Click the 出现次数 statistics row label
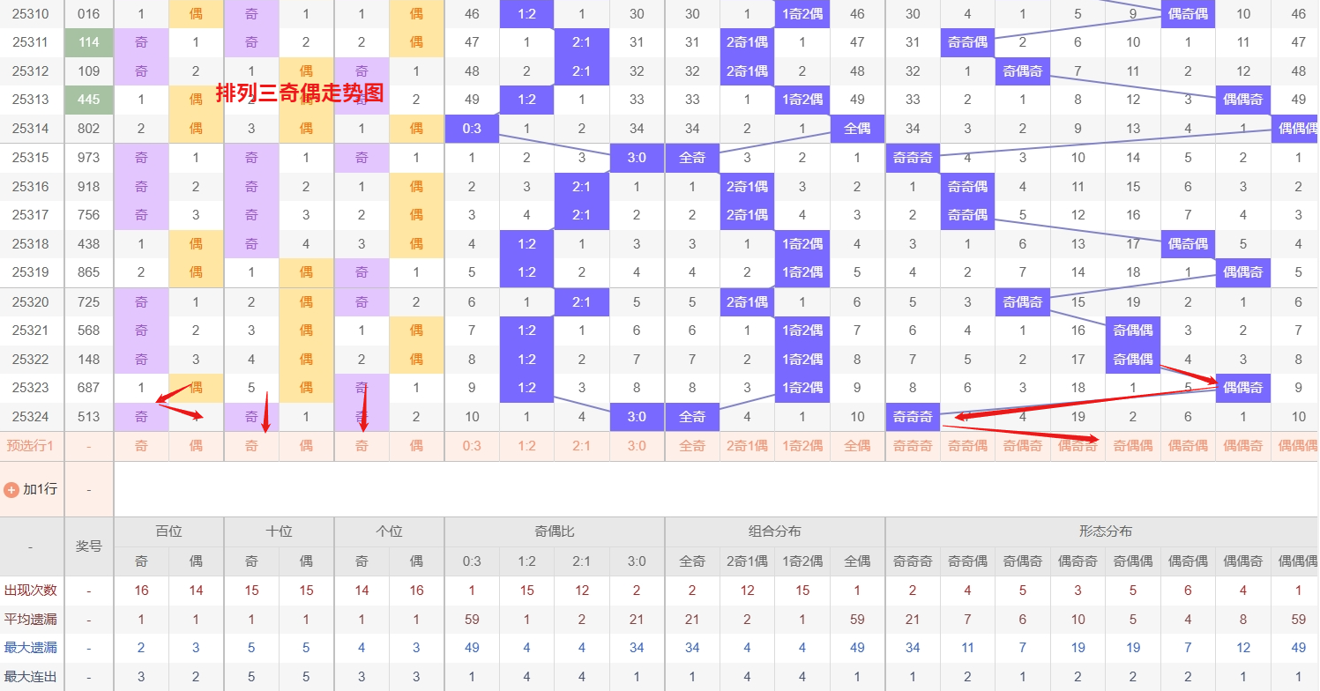1320x691 pixels. click(x=31, y=591)
